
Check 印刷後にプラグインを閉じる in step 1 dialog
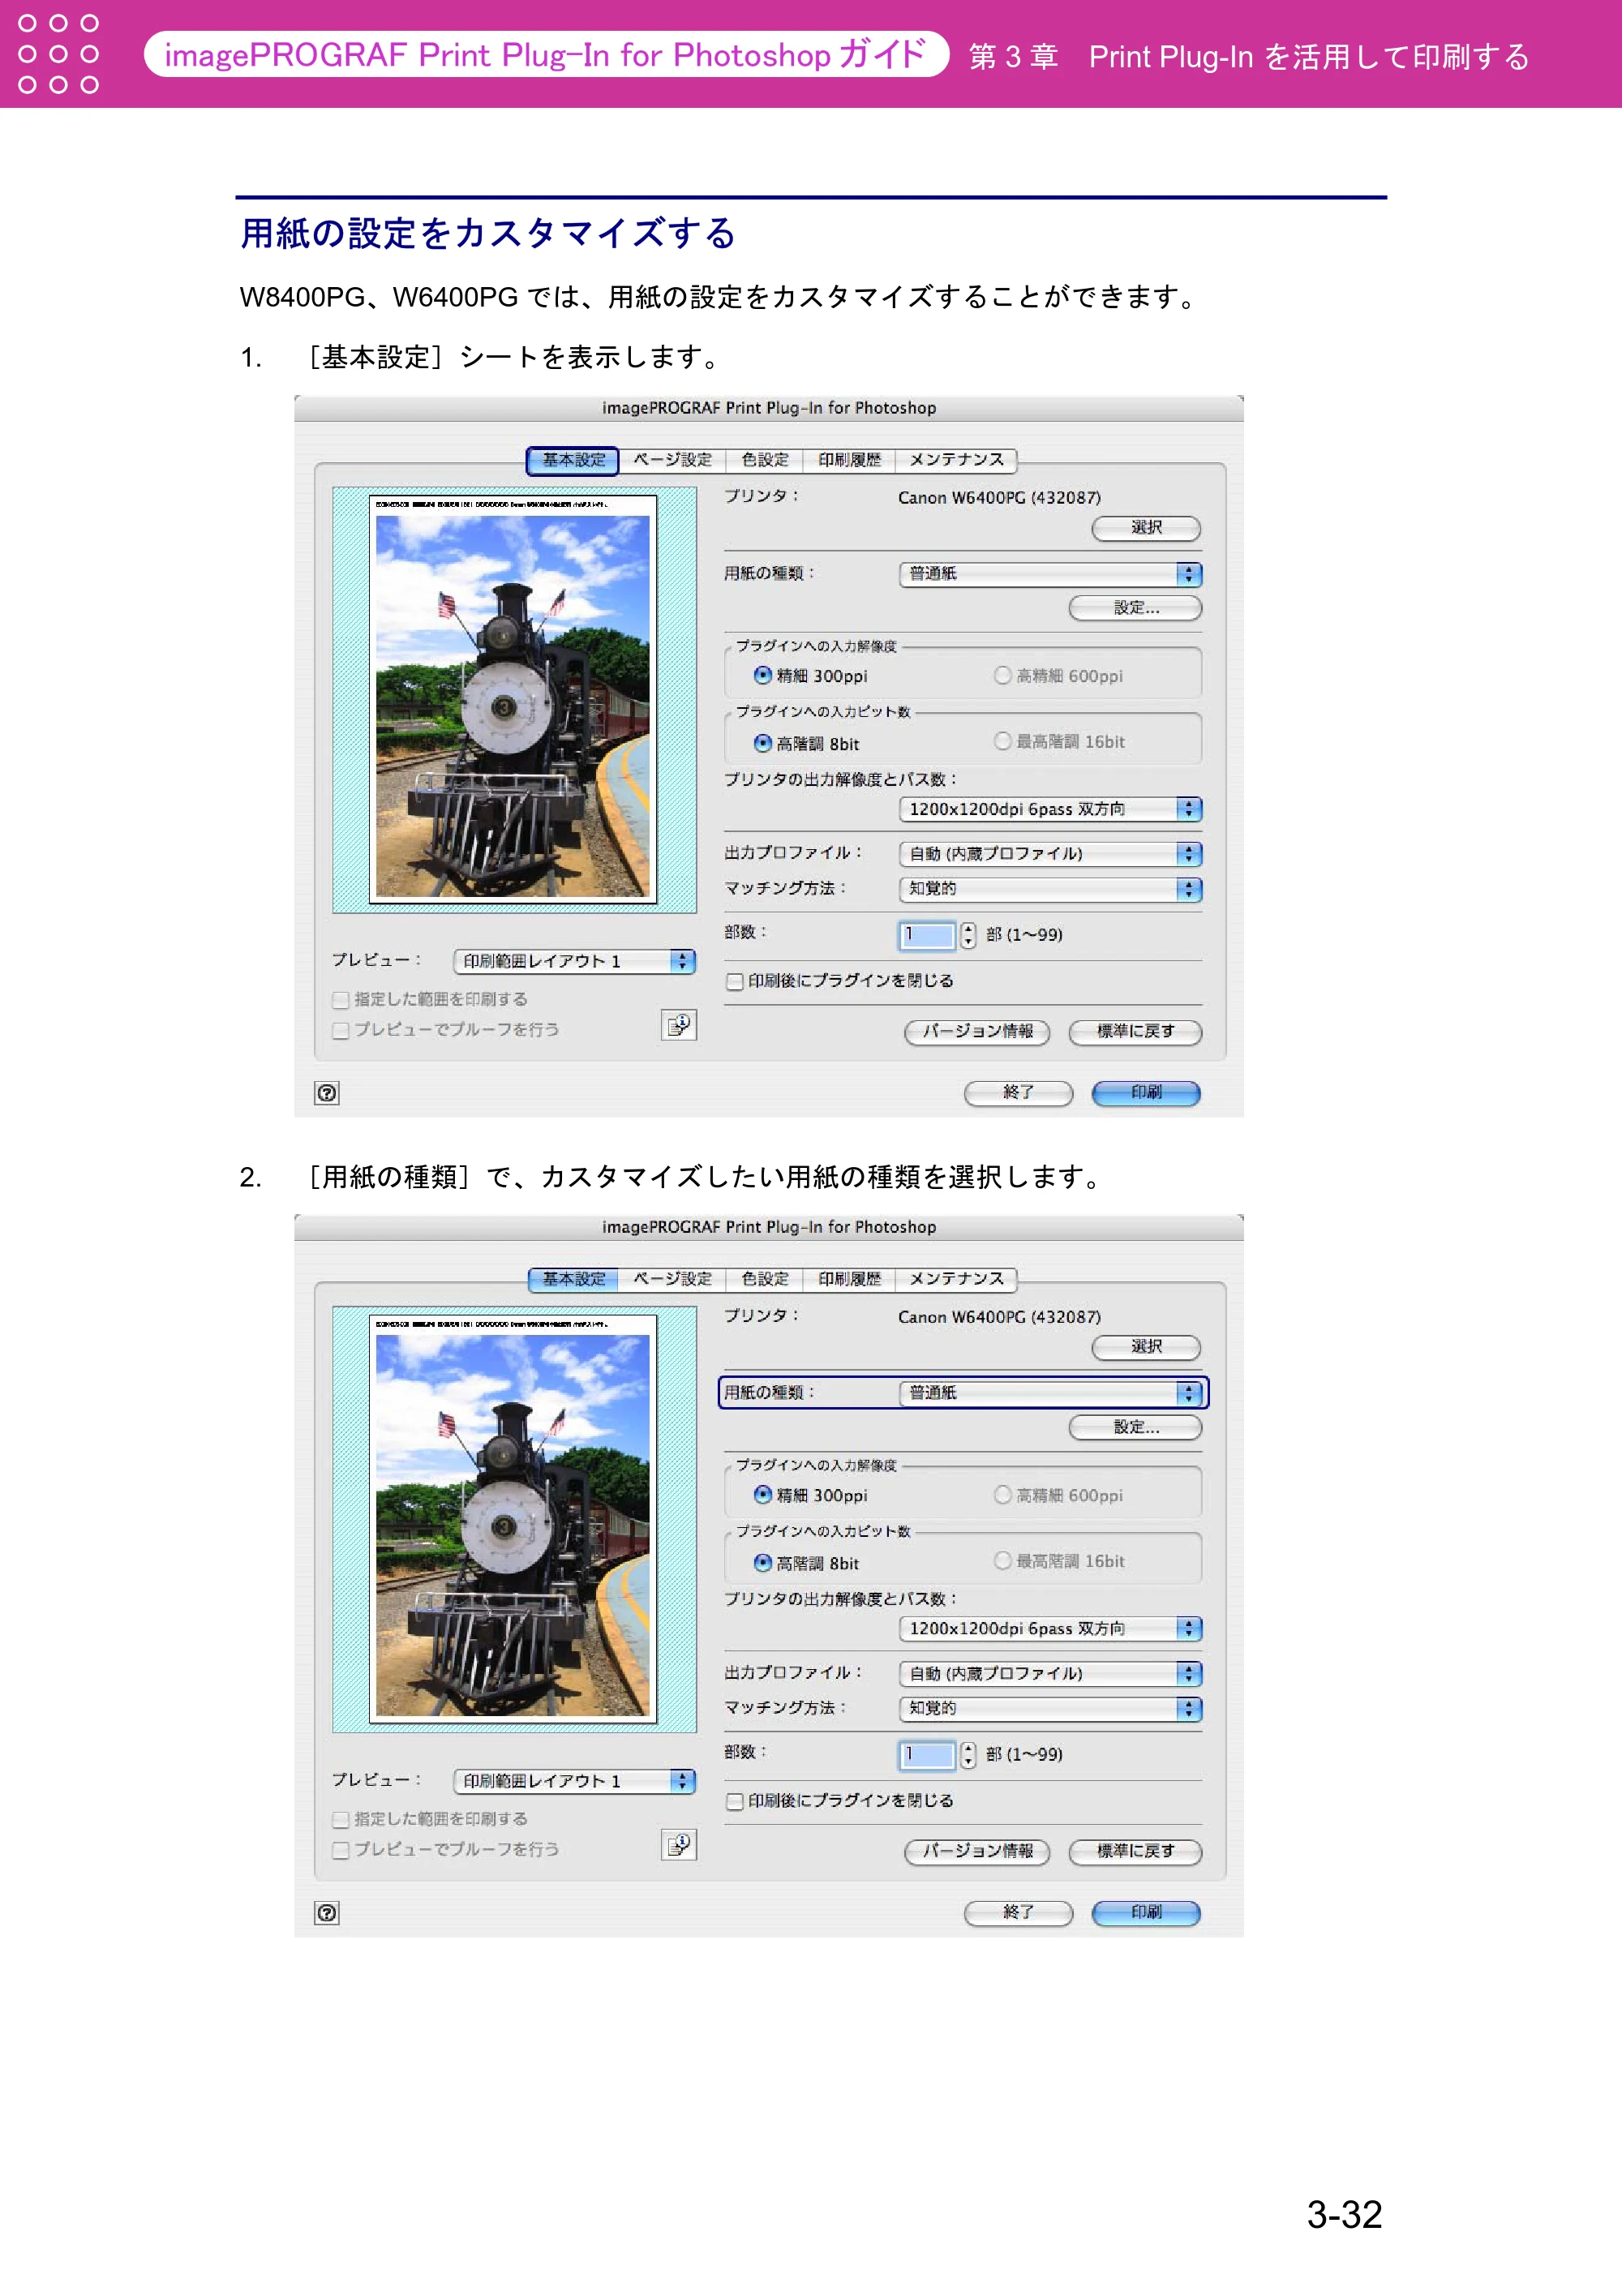[x=735, y=981]
